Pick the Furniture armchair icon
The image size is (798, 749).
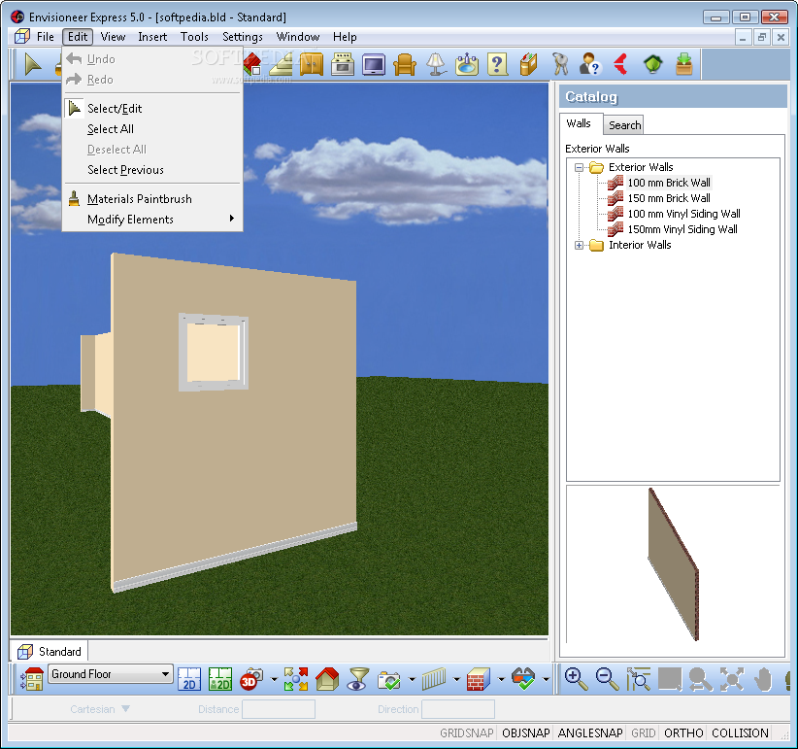click(x=405, y=65)
